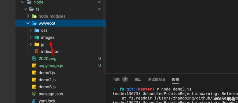Click the HTML5 icon of index.html
Image resolution: width=238 pixels, height=103 pixels.
point(37,51)
